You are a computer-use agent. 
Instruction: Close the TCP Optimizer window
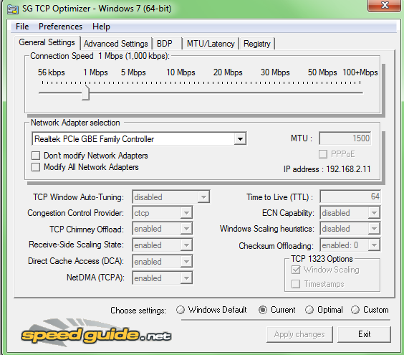384,5
